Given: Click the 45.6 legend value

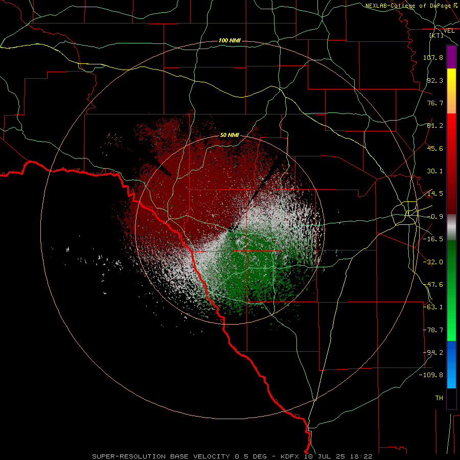Looking at the screenshot, I should 435,148.
